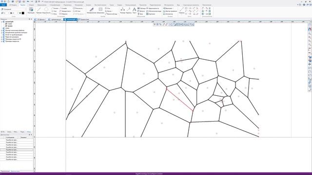Open the Переменные tab at bottom left
The width and height of the screenshot is (312, 175).
coord(5,171)
